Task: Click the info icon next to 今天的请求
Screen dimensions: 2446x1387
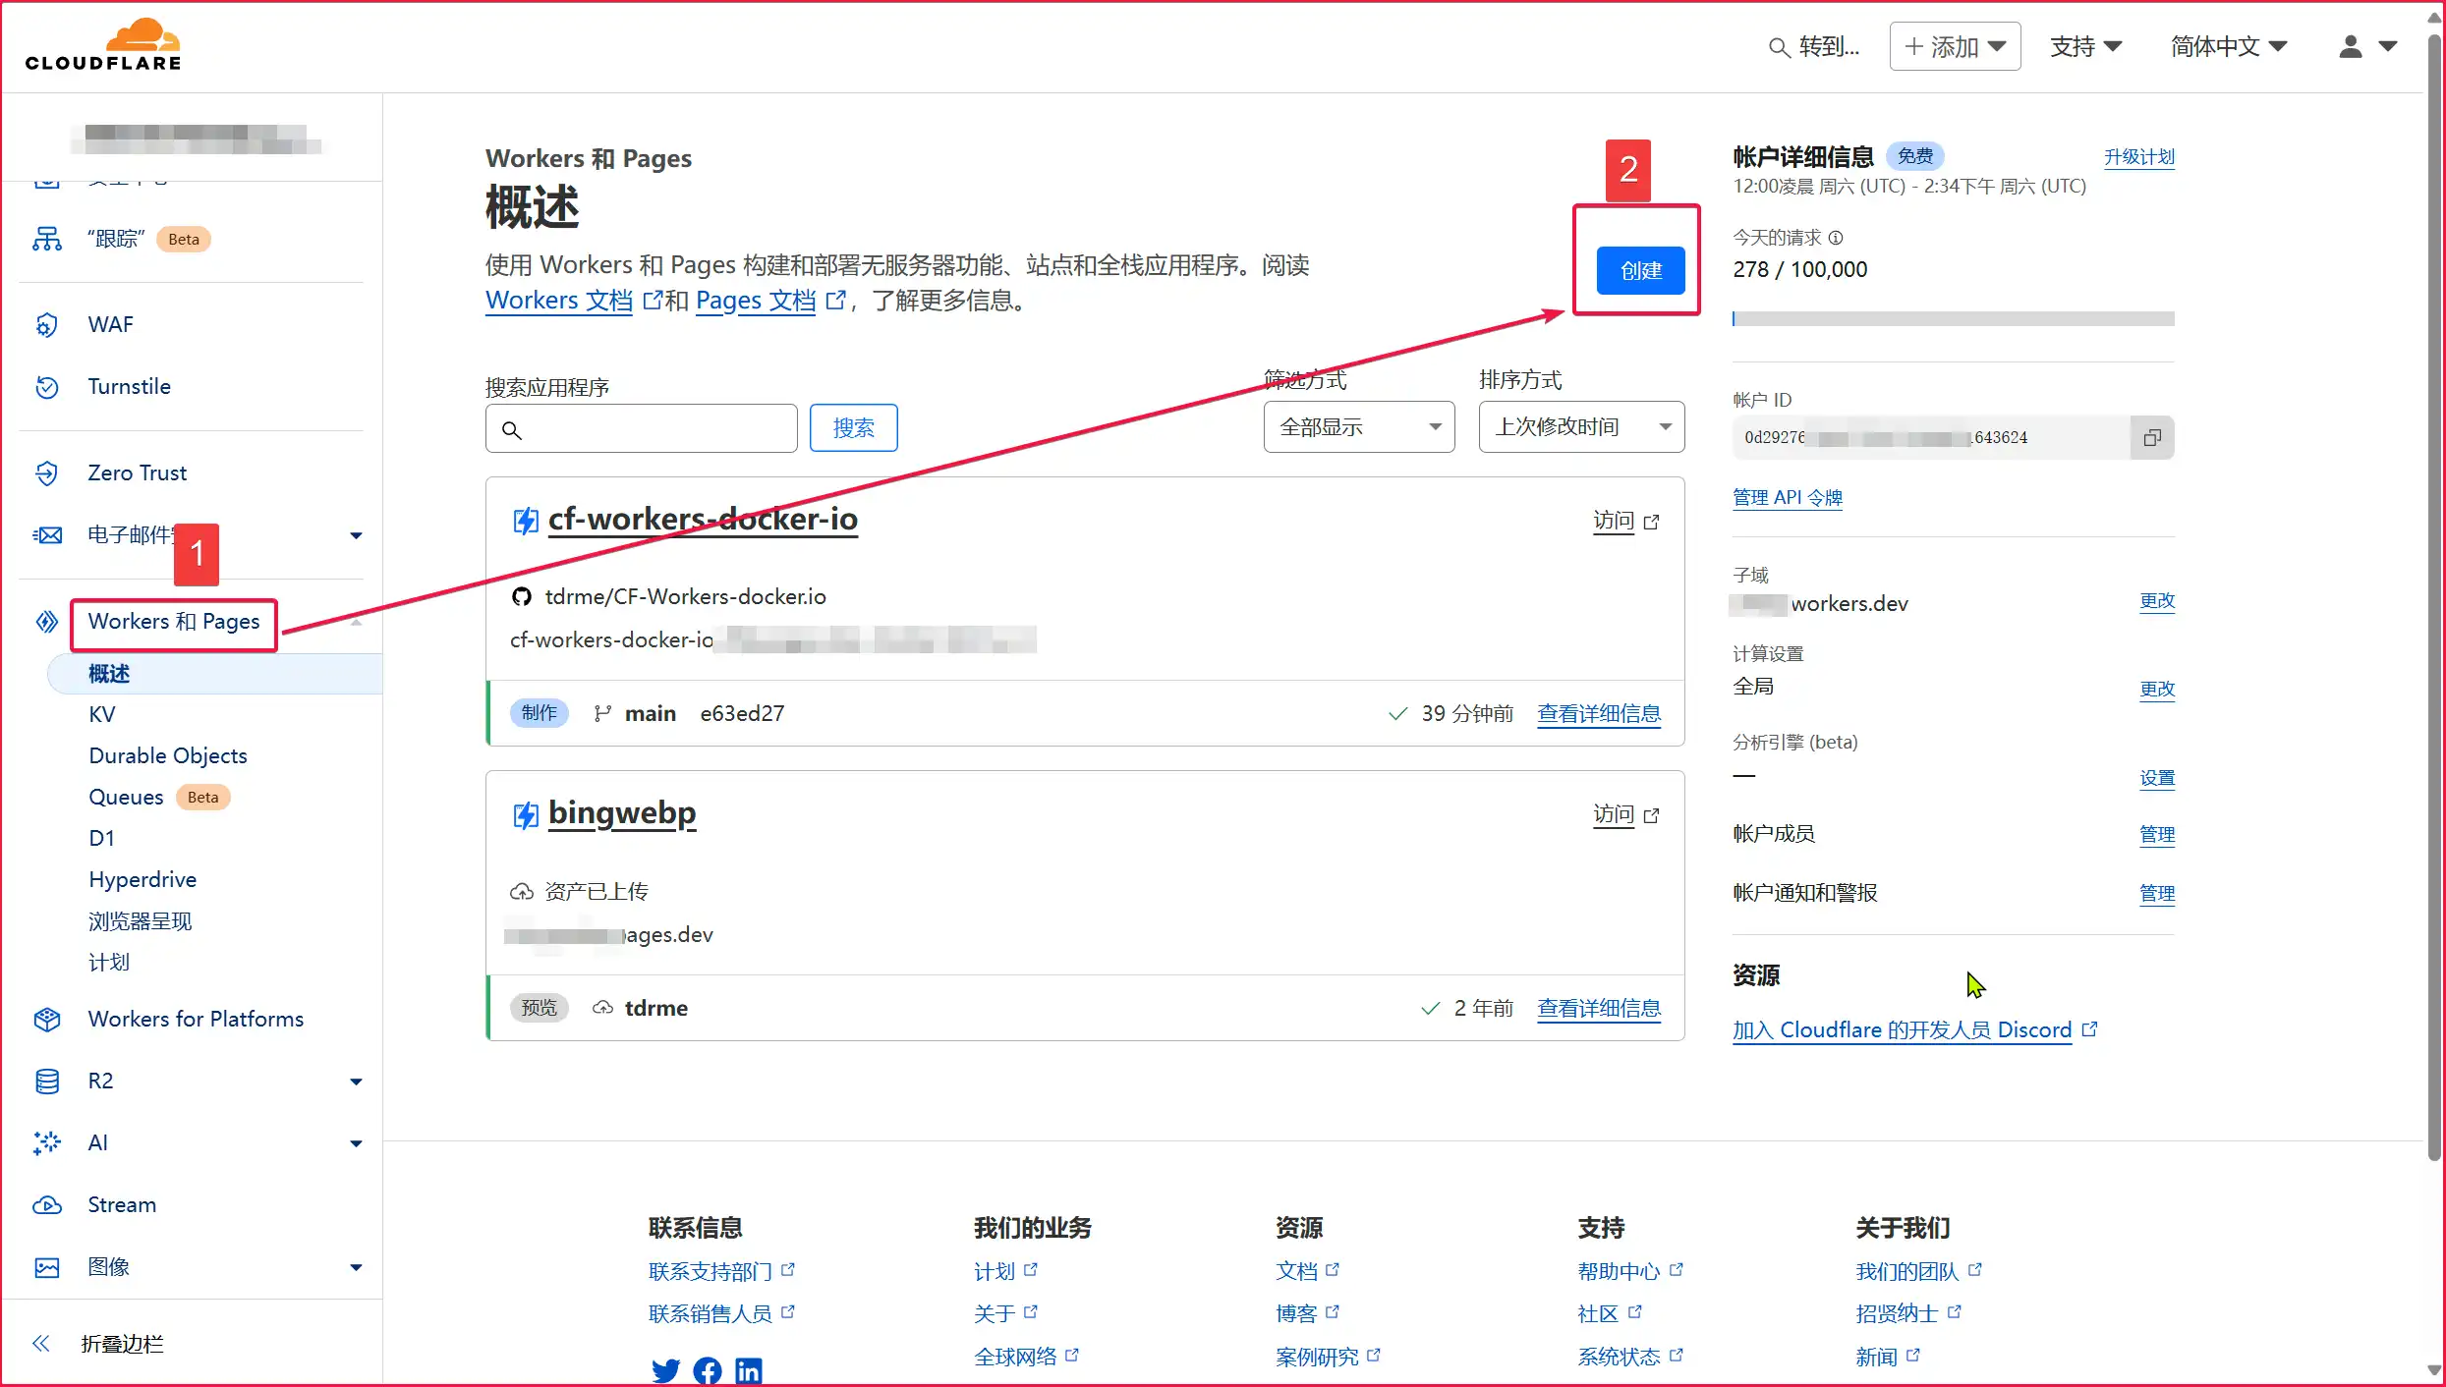Action: [1836, 238]
